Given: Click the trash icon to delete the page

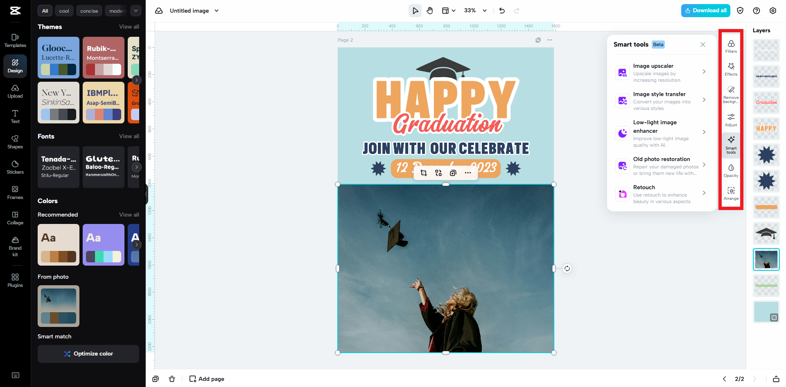Looking at the screenshot, I should [172, 379].
